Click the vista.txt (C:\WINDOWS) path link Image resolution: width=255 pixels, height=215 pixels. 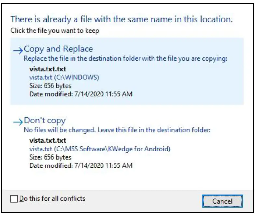click(64, 78)
